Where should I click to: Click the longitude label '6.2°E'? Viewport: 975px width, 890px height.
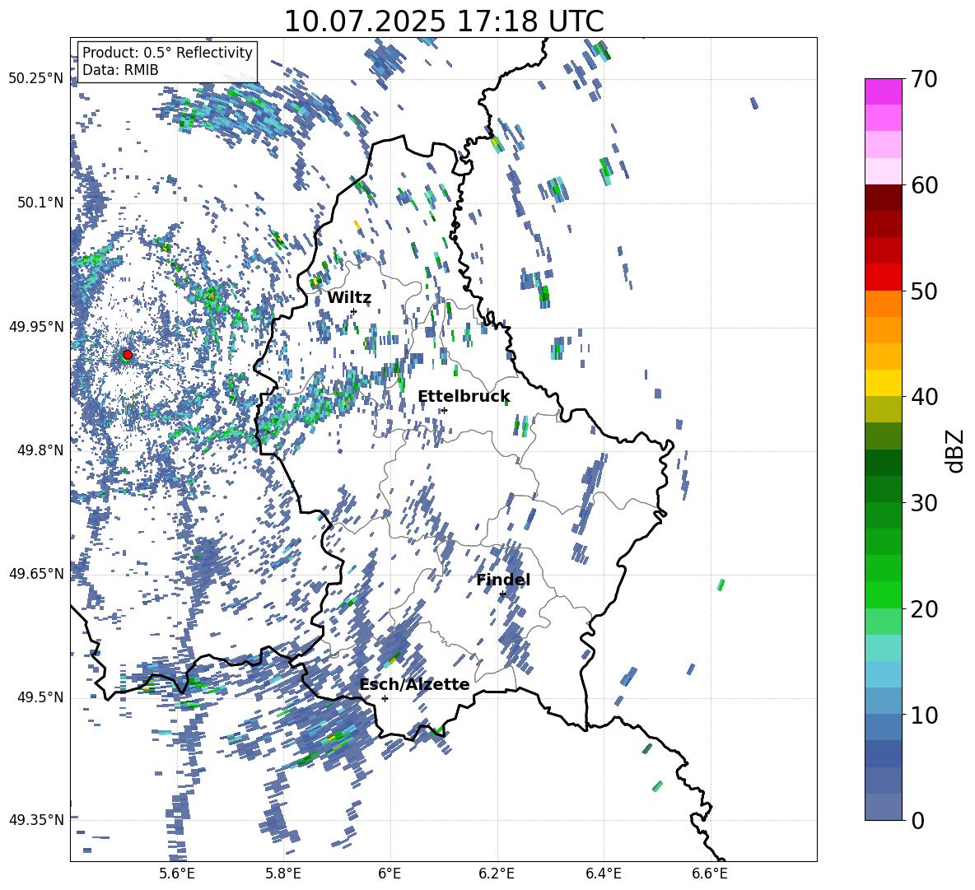pos(497,874)
